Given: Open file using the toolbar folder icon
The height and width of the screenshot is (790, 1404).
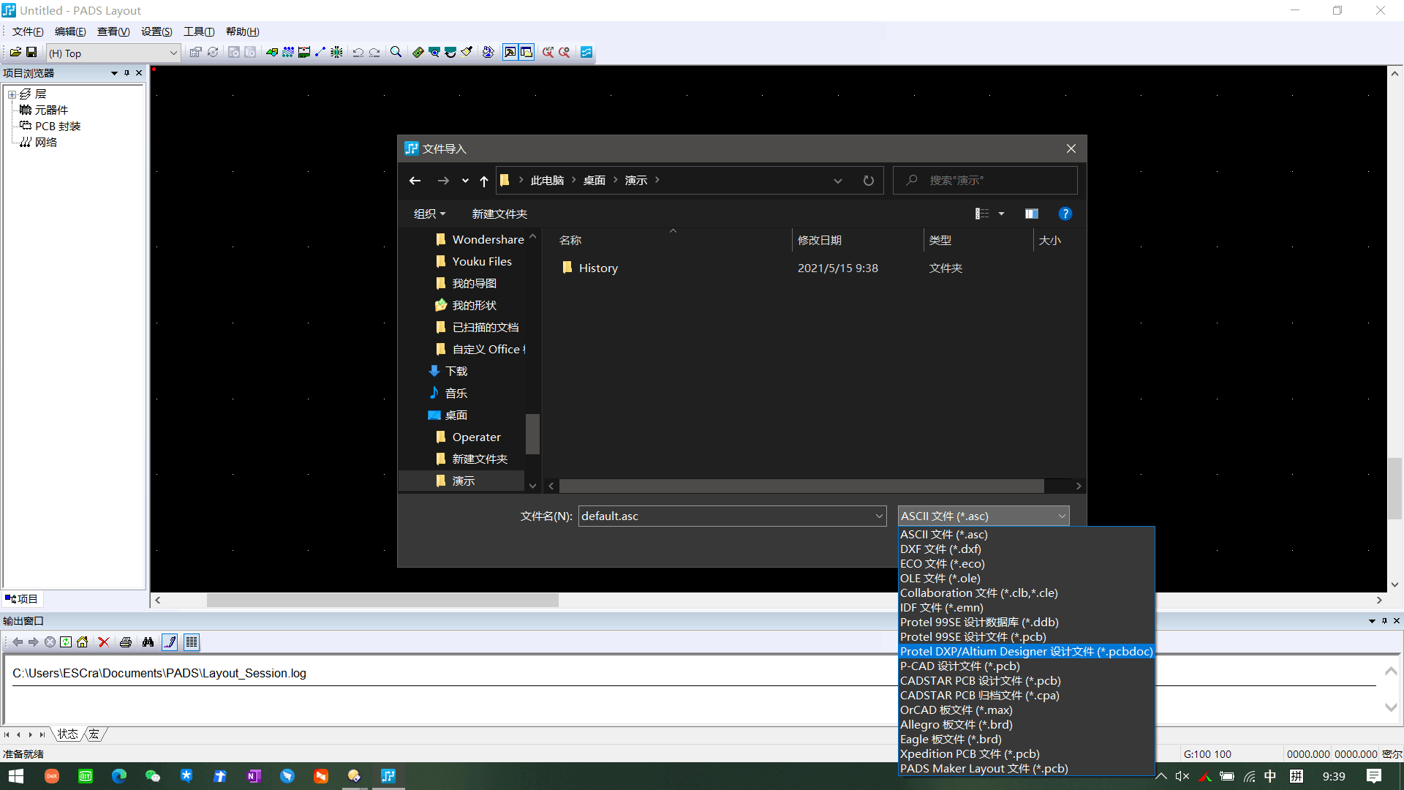Looking at the screenshot, I should point(15,52).
